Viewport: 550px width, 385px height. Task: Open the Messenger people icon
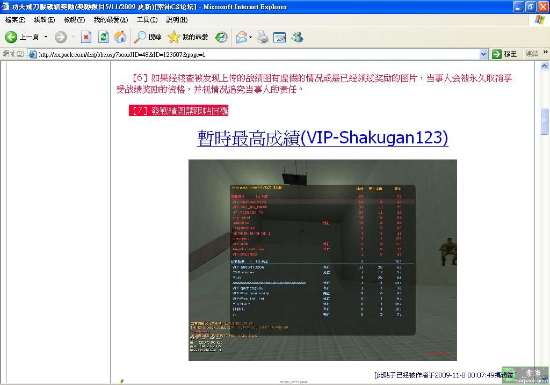297,37
